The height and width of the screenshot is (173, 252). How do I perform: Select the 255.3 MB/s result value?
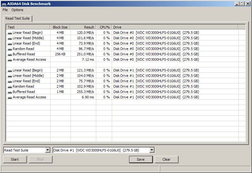[x=85, y=92]
